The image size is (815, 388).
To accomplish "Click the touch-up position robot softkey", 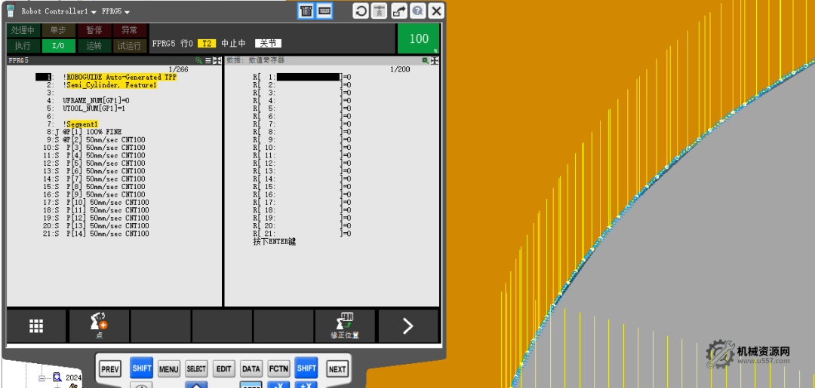I will coord(345,325).
